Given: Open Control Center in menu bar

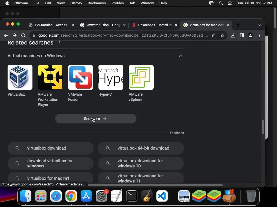Looking at the screenshot, I should click(230, 3).
